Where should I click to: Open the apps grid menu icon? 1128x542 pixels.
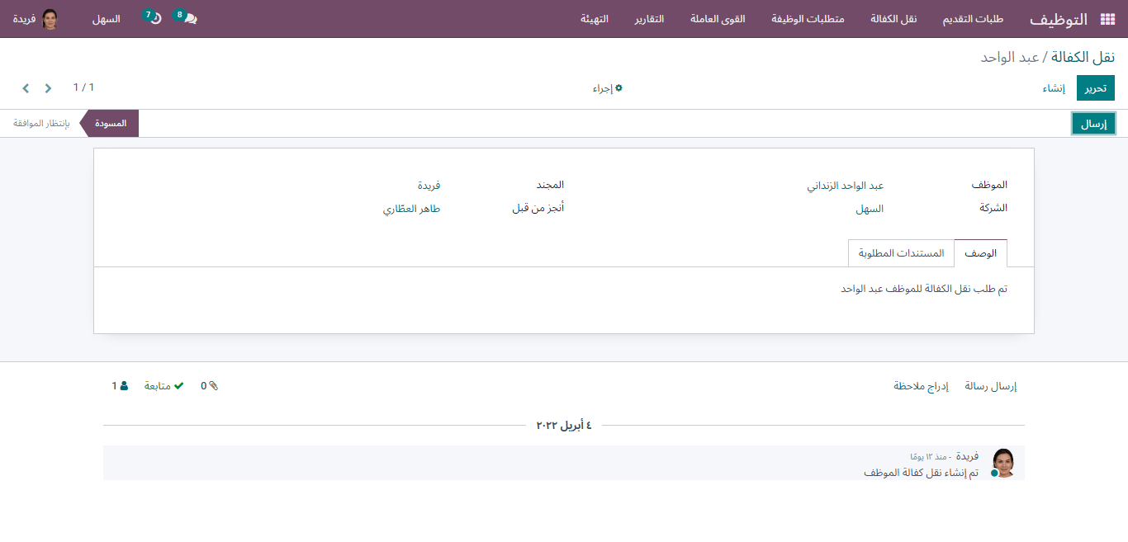pyautogui.click(x=1107, y=19)
